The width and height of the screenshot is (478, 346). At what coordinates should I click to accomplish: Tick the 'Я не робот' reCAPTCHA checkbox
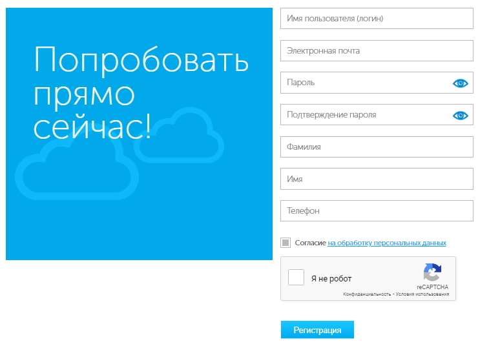[x=296, y=278]
